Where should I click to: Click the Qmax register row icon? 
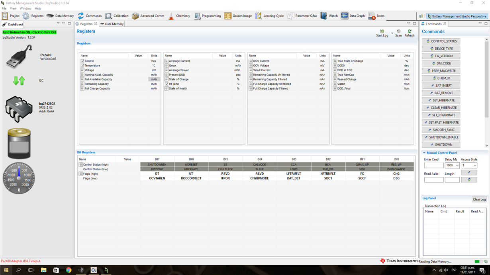(x=167, y=66)
